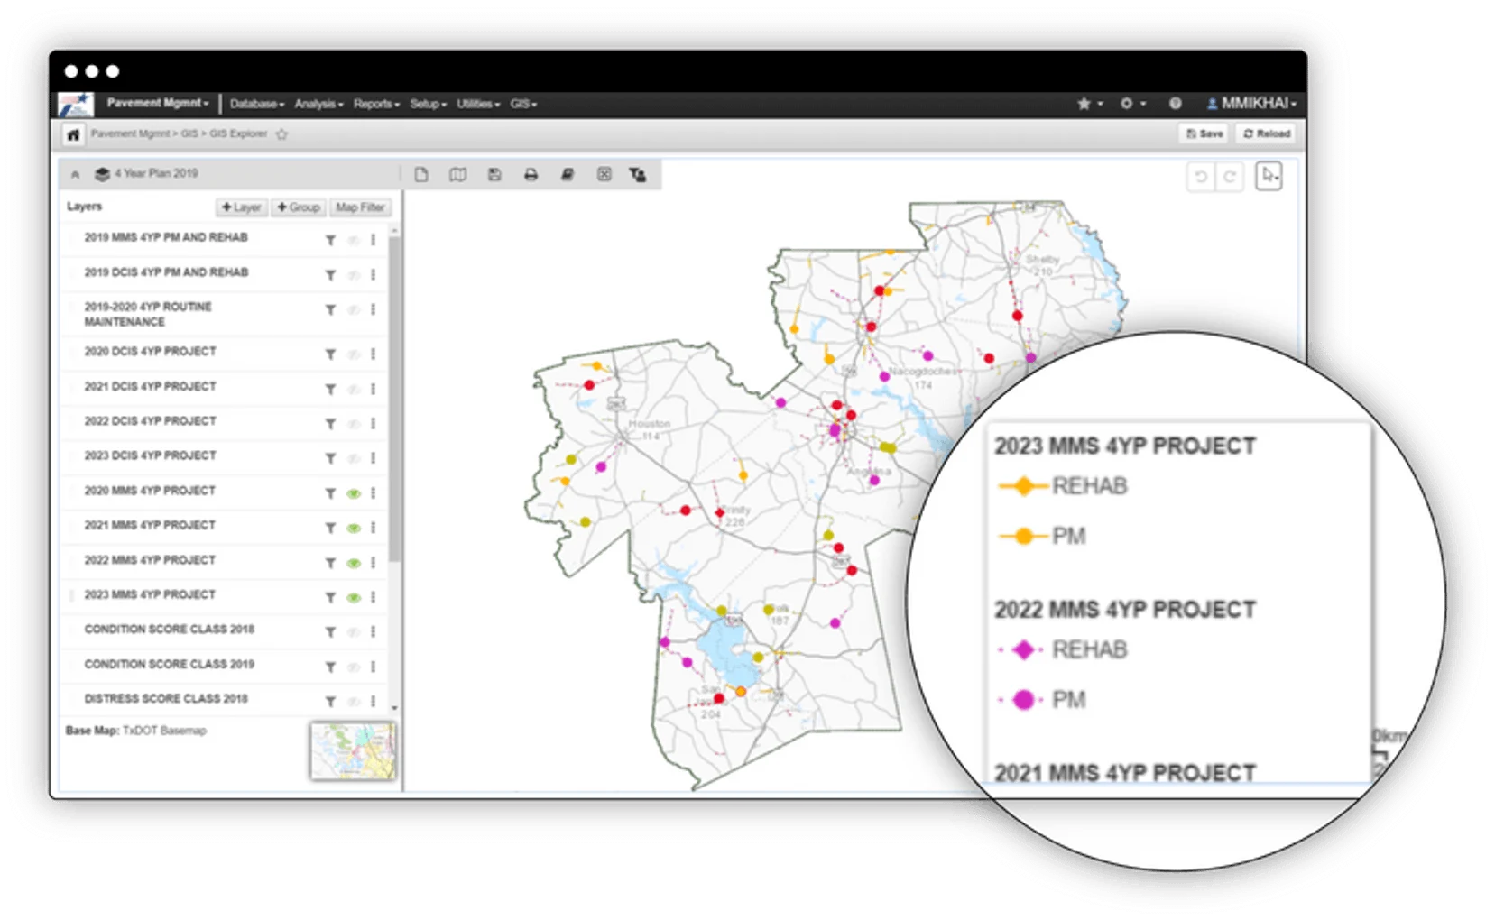Click the home icon in breadcrumb bar
The width and height of the screenshot is (1495, 920).
point(73,134)
